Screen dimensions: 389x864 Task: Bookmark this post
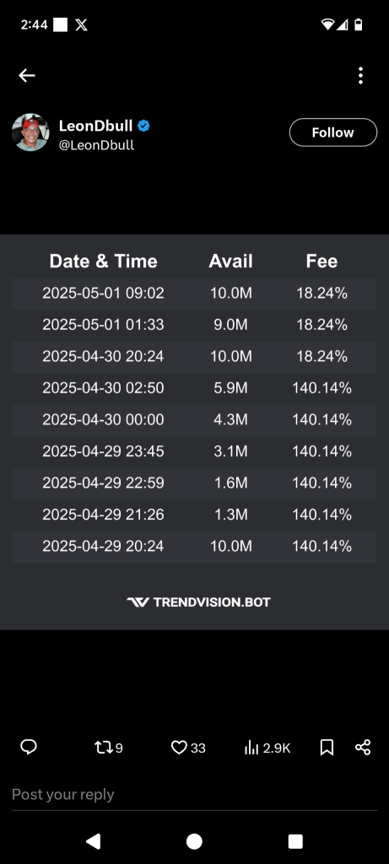click(x=327, y=748)
